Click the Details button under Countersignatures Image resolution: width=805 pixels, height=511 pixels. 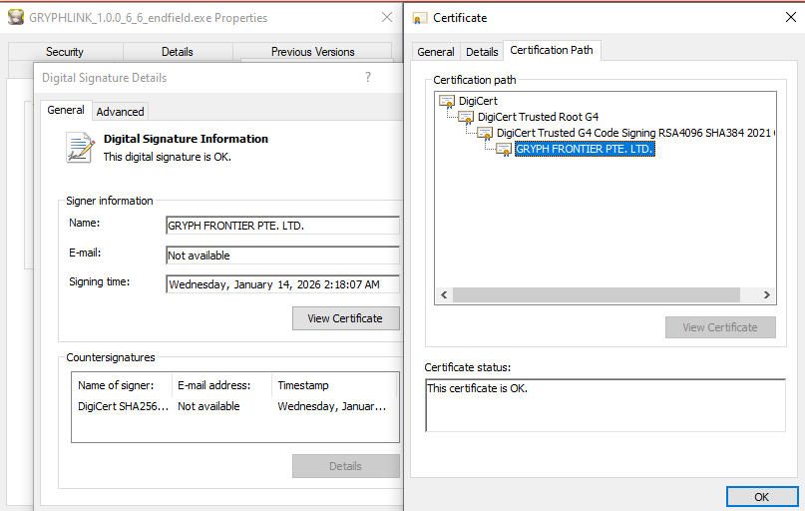point(345,466)
